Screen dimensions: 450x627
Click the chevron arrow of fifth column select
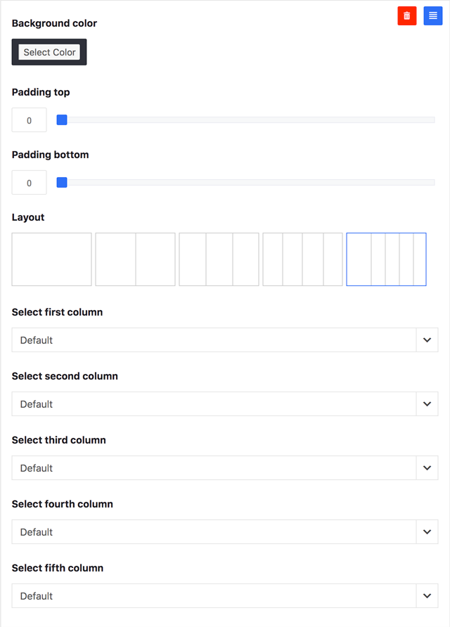[427, 596]
